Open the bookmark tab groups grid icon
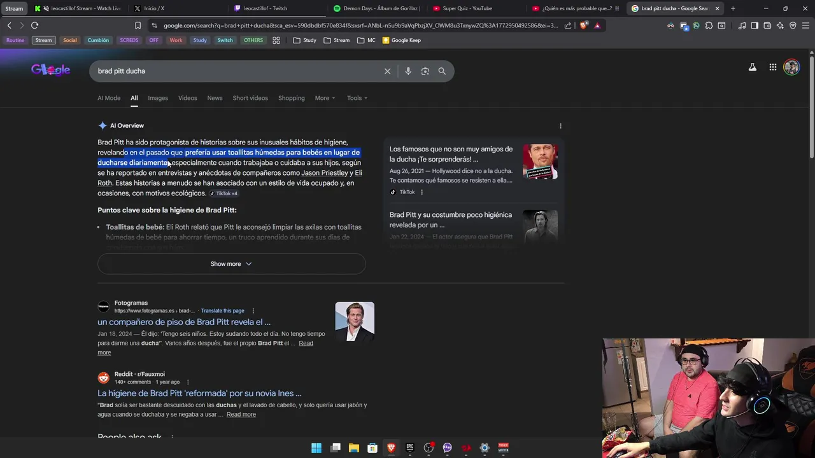Image resolution: width=815 pixels, height=458 pixels. click(276, 40)
